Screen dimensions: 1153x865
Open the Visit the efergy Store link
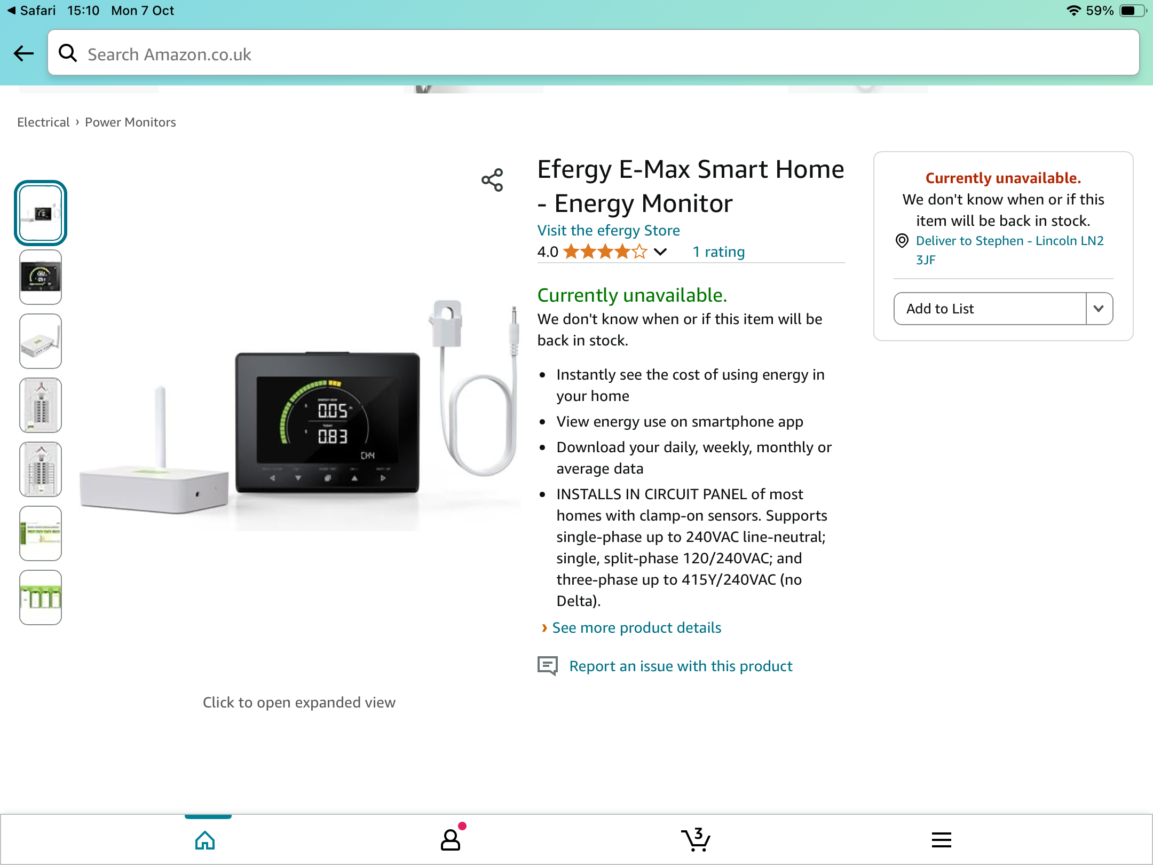pyautogui.click(x=609, y=230)
